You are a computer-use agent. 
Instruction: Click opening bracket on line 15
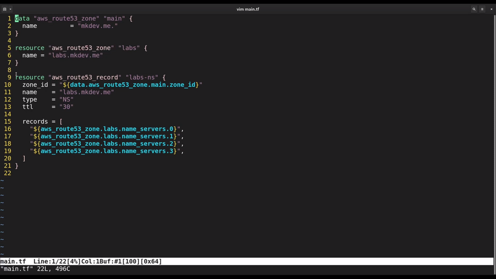coord(61,121)
